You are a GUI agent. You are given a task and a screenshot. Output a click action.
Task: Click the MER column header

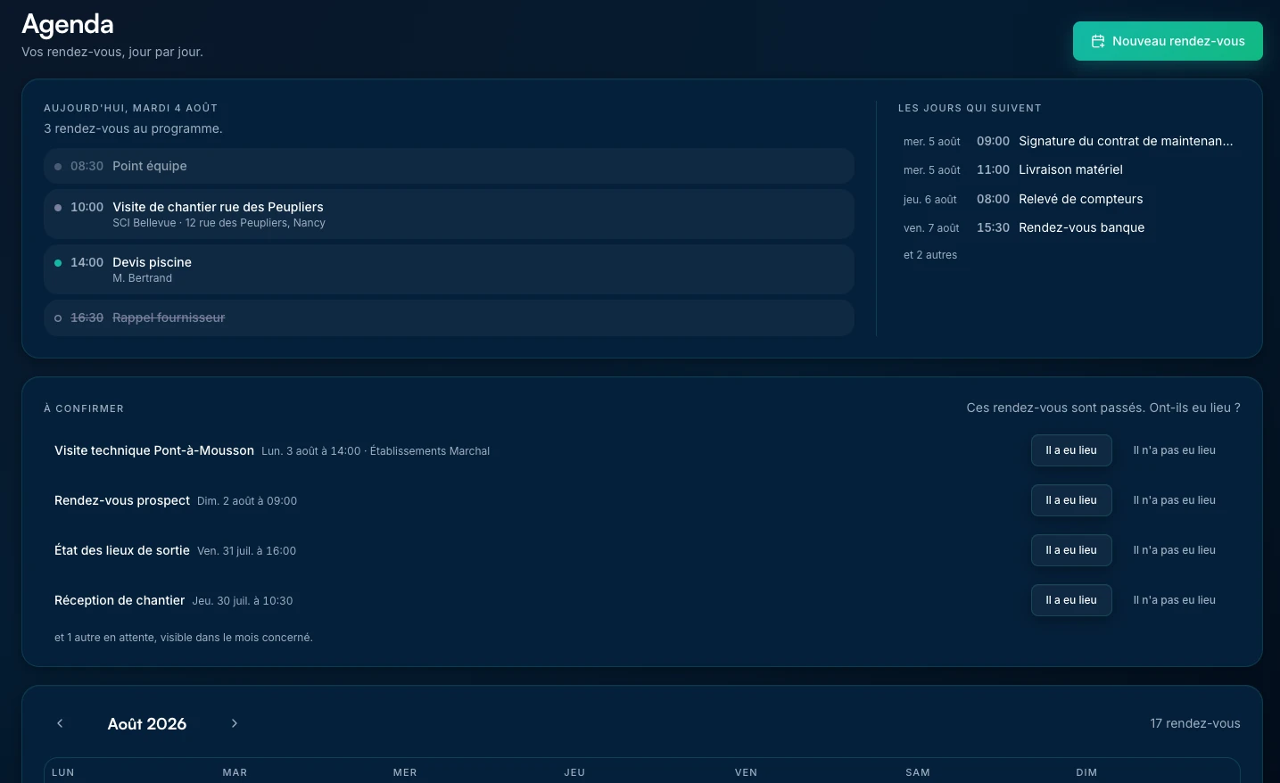[x=405, y=772]
